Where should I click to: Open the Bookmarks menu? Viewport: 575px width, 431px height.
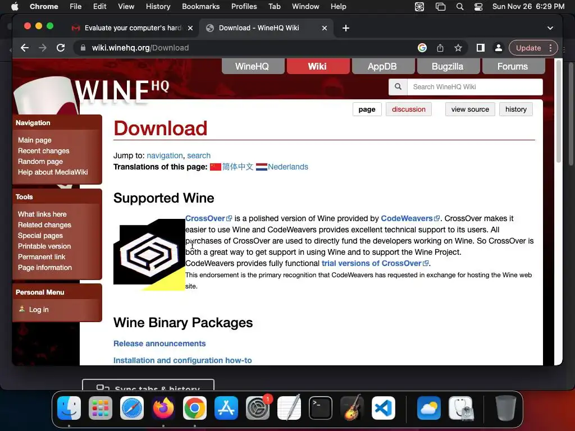click(x=200, y=6)
